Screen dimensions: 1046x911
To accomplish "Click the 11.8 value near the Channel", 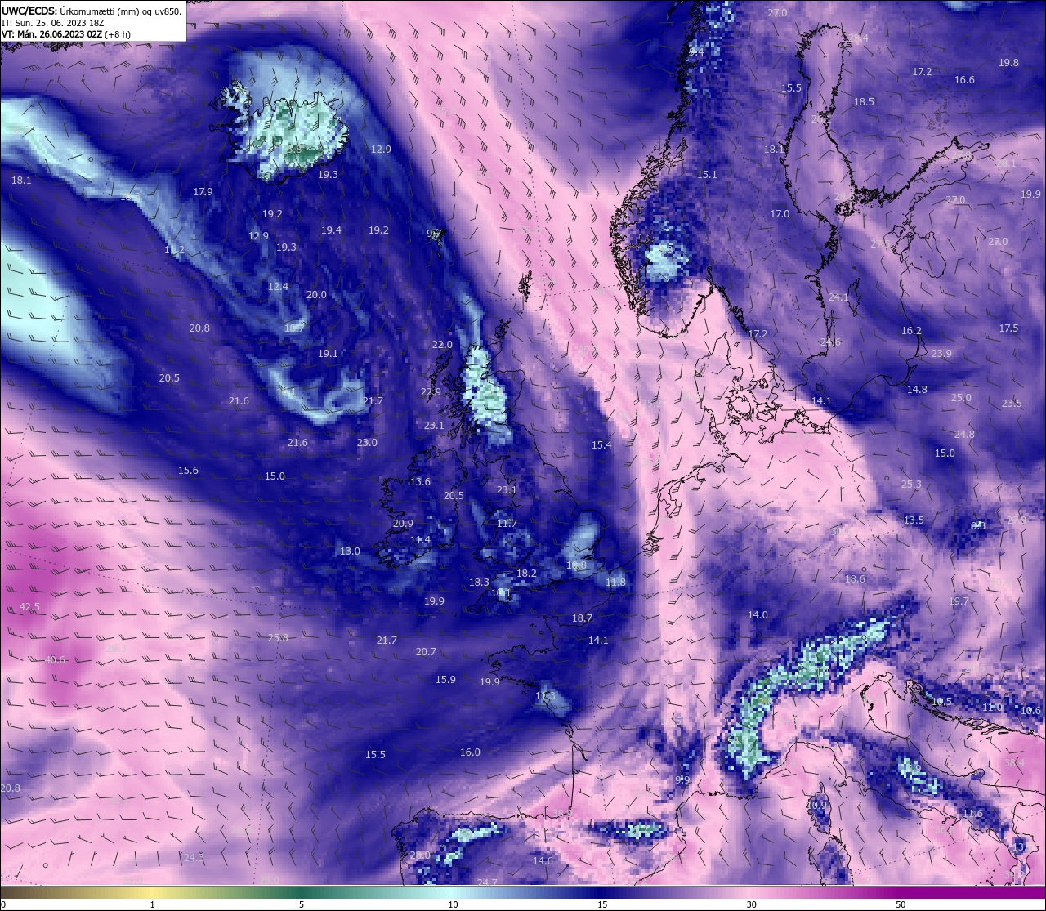I will pos(615,583).
